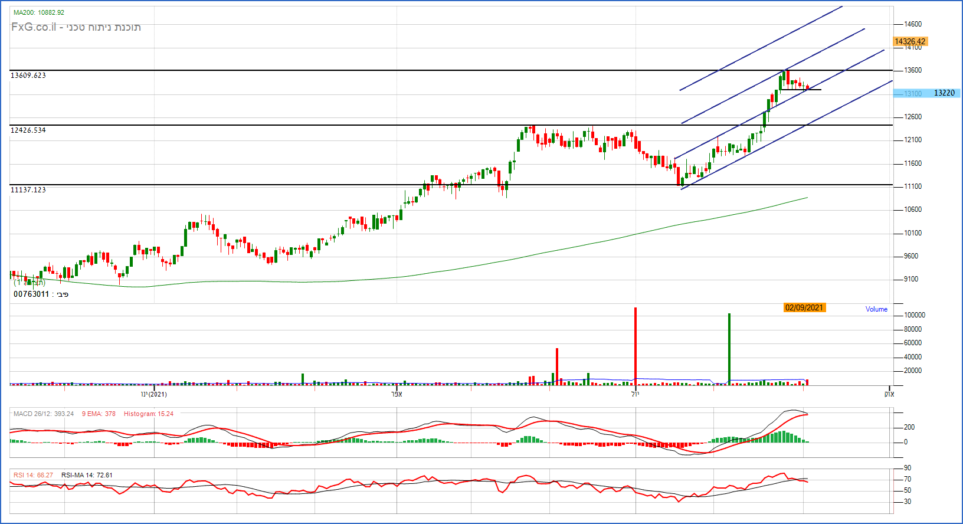Screen dimensions: 963x524
Task: Click the אוק month label on time axis
Action: click(889, 394)
